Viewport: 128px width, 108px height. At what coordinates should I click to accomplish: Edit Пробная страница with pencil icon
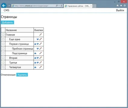pyautogui.click(x=40, y=49)
